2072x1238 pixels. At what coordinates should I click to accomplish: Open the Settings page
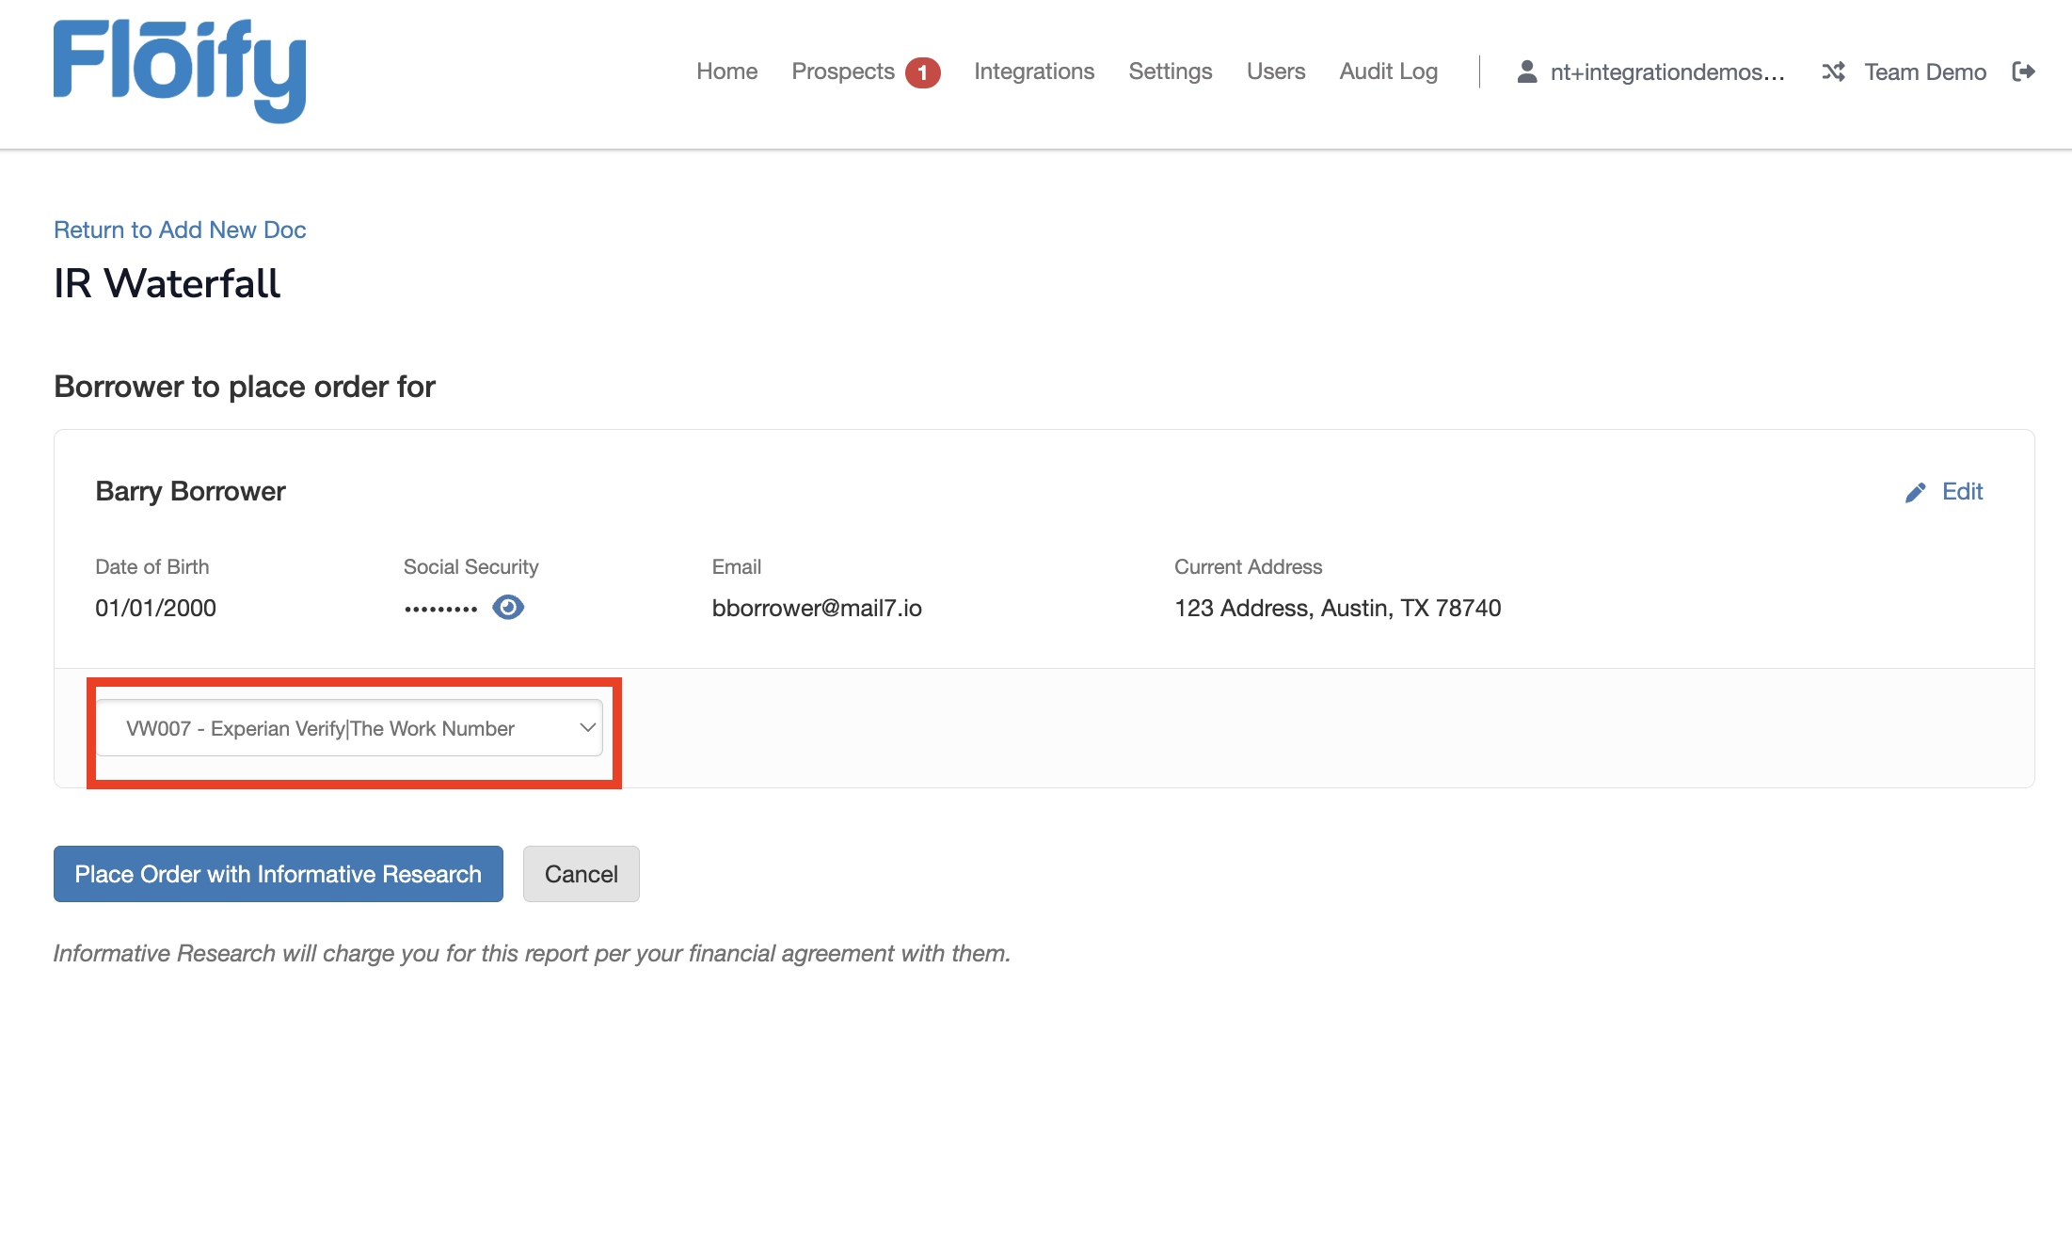tap(1170, 71)
